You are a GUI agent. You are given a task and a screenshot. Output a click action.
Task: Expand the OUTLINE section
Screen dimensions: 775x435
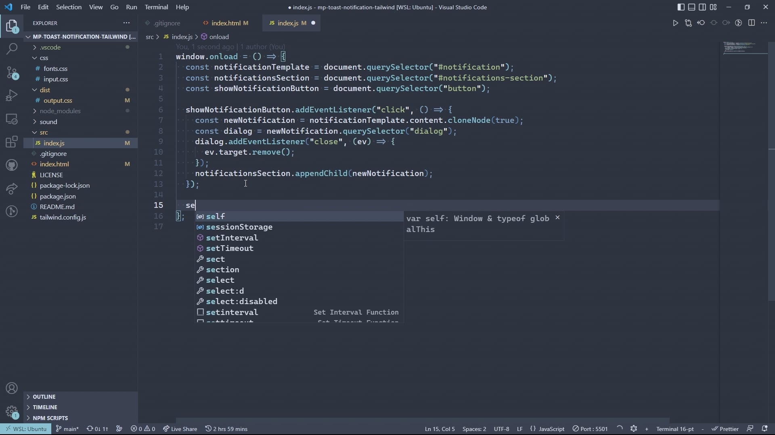coord(44,397)
